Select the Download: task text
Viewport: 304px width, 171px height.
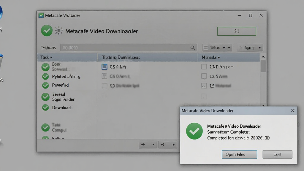point(62,107)
